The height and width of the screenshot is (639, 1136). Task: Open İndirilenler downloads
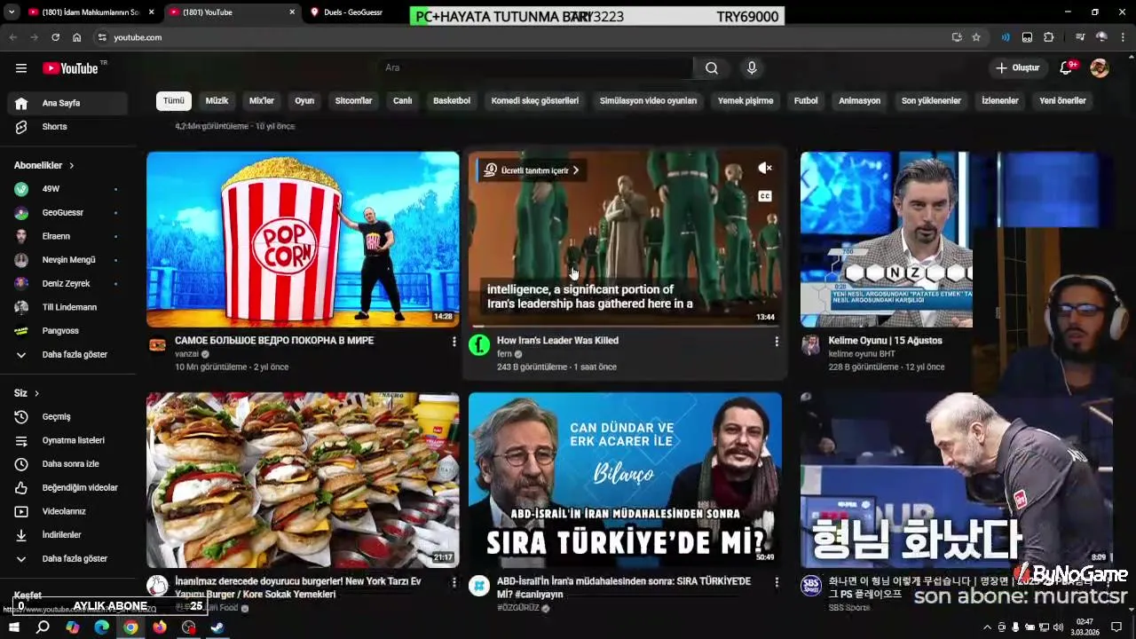(x=69, y=535)
